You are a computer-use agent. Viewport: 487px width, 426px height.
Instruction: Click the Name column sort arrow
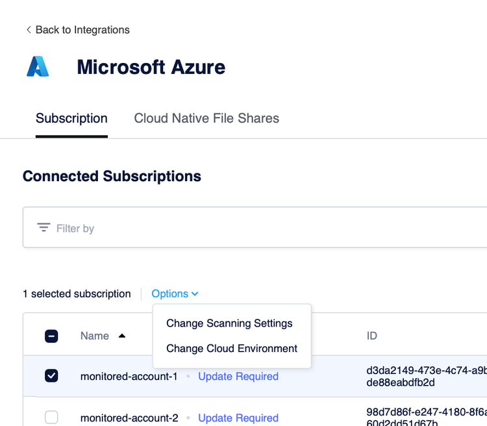122,336
